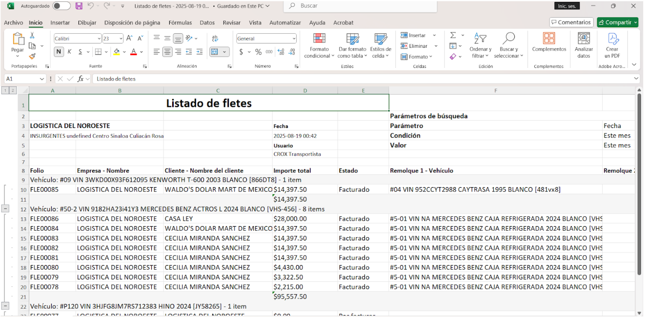The height and width of the screenshot is (317, 645).
Task: Open the Calibri font name dropdown
Action: pos(99,39)
